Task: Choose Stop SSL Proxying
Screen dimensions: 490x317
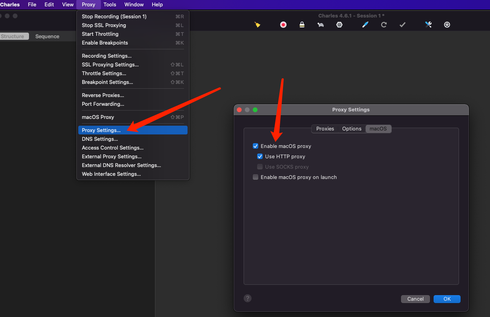Action: pos(133,25)
